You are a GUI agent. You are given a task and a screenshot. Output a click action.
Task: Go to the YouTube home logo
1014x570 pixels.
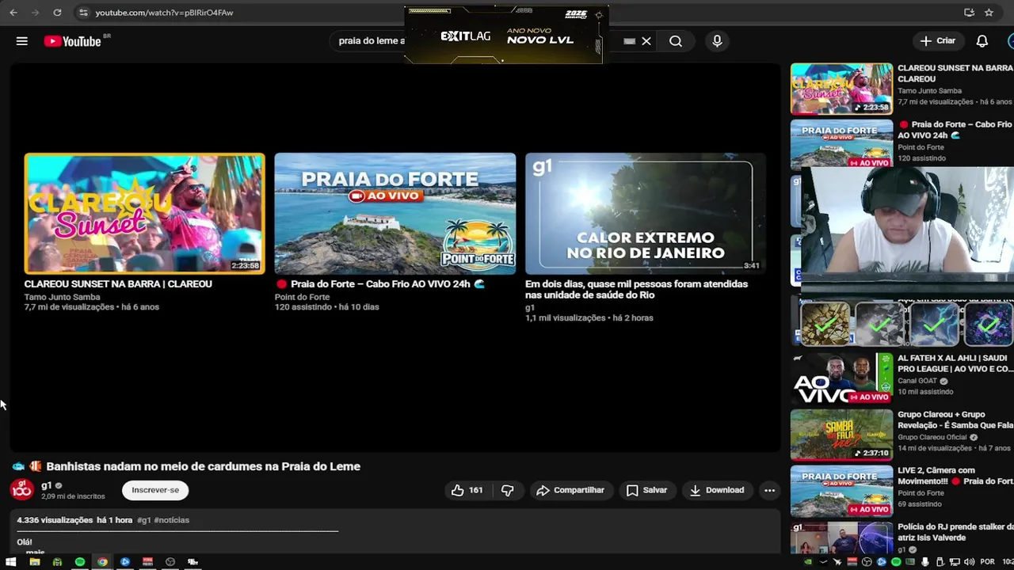coord(72,41)
